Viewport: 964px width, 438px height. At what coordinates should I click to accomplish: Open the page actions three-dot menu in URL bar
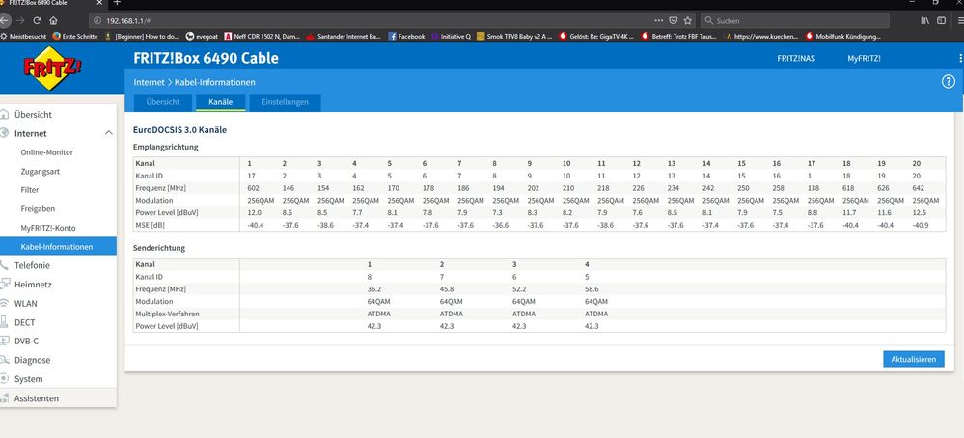tap(658, 20)
